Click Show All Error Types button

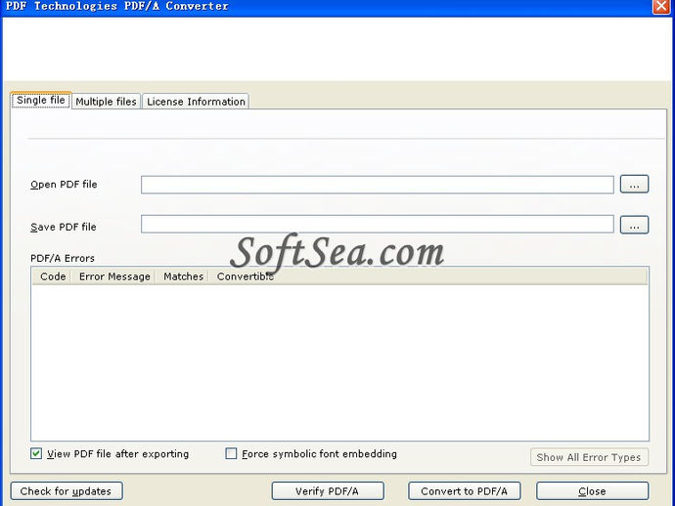pyautogui.click(x=589, y=457)
